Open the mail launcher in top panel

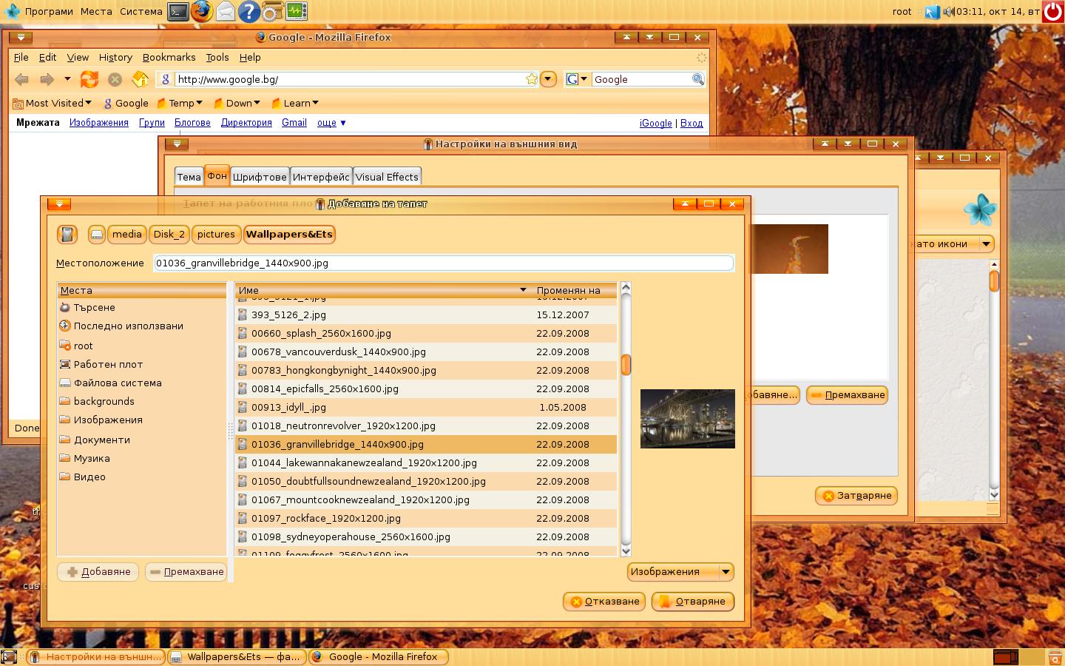tap(226, 11)
